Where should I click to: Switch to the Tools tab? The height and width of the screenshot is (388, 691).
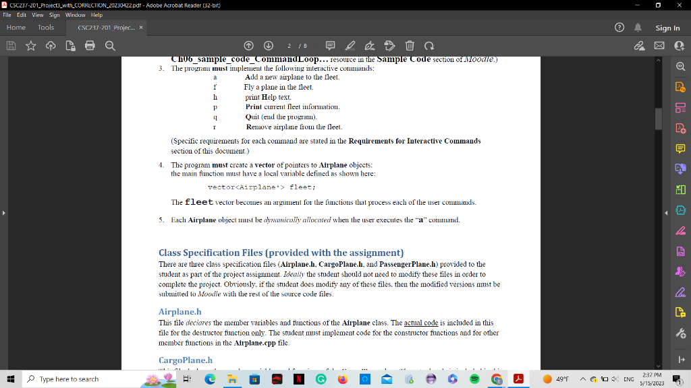46,27
